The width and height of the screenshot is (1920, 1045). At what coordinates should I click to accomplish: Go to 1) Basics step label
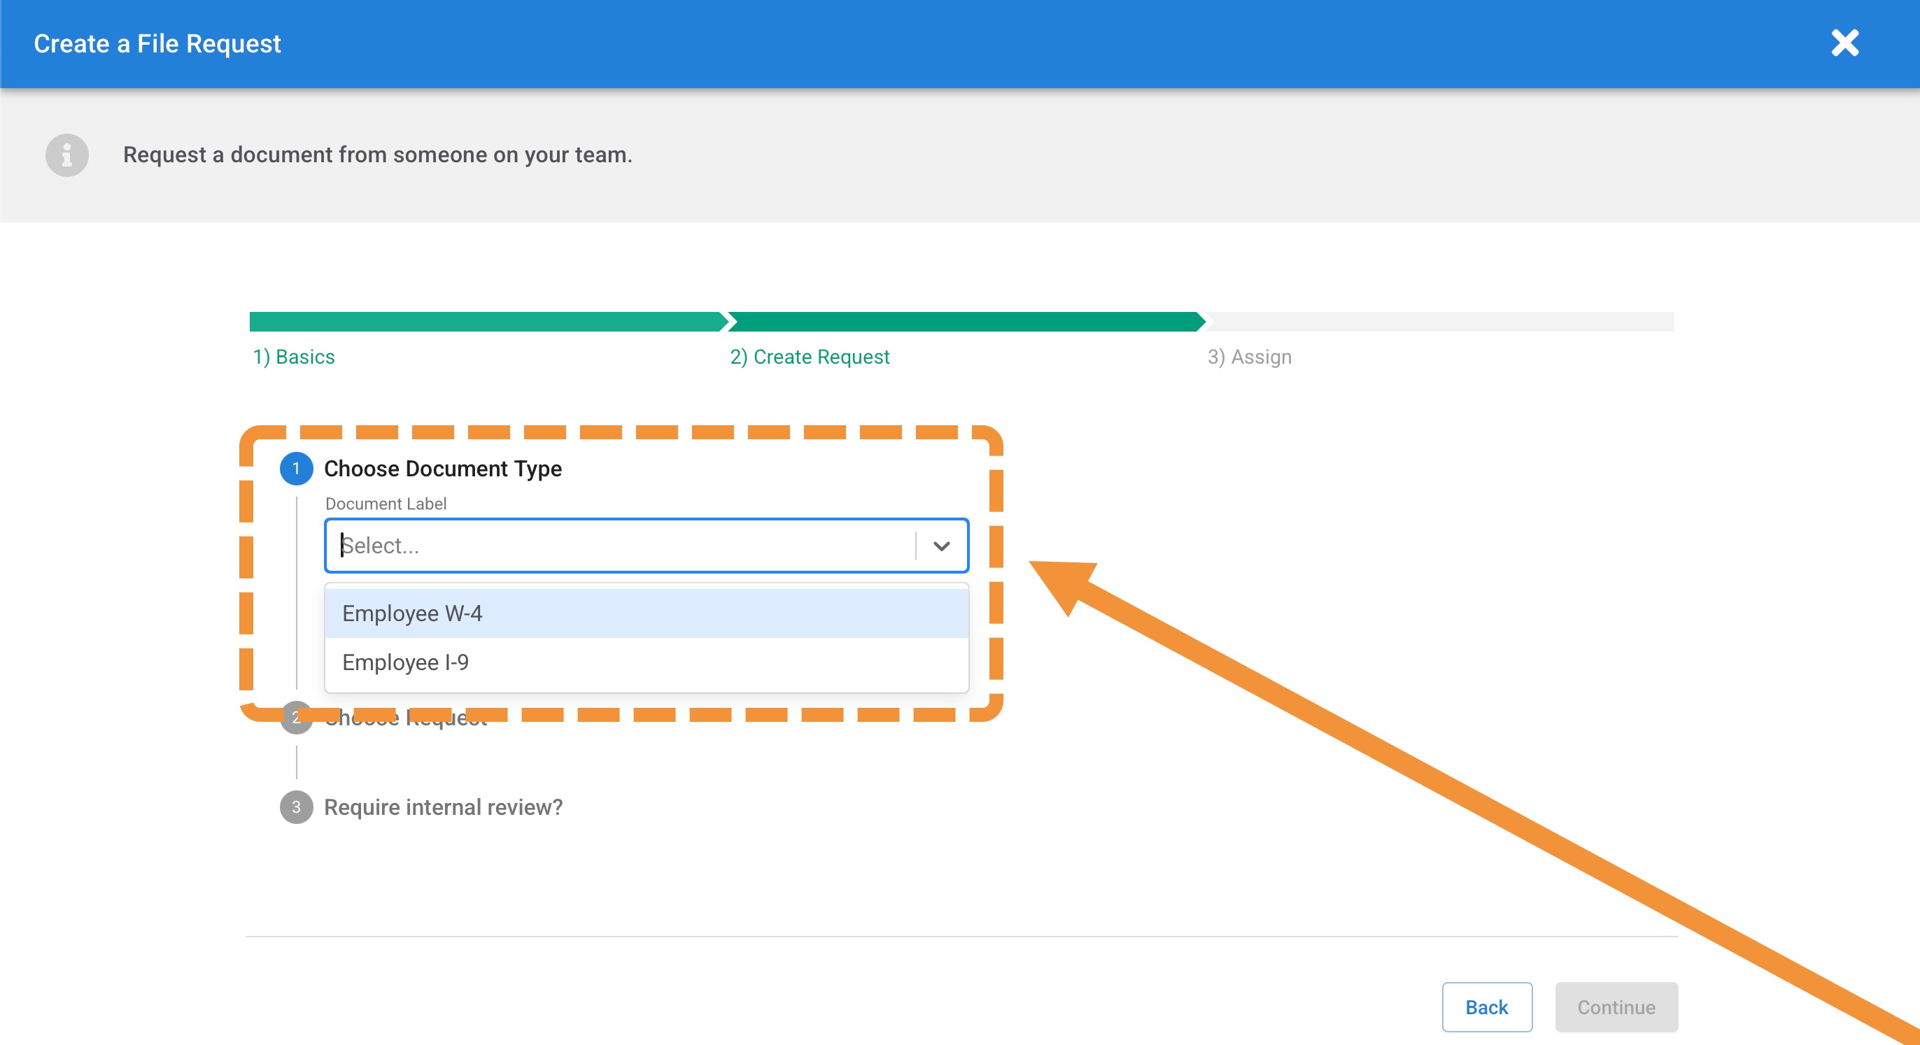point(294,357)
